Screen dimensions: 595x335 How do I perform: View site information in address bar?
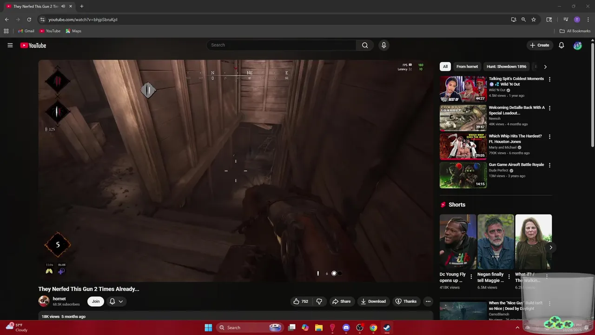42,20
